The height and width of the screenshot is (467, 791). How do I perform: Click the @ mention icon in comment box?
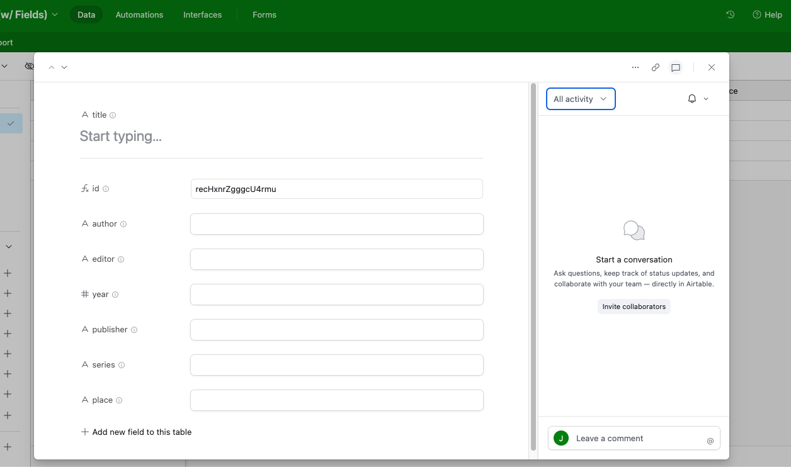710,441
